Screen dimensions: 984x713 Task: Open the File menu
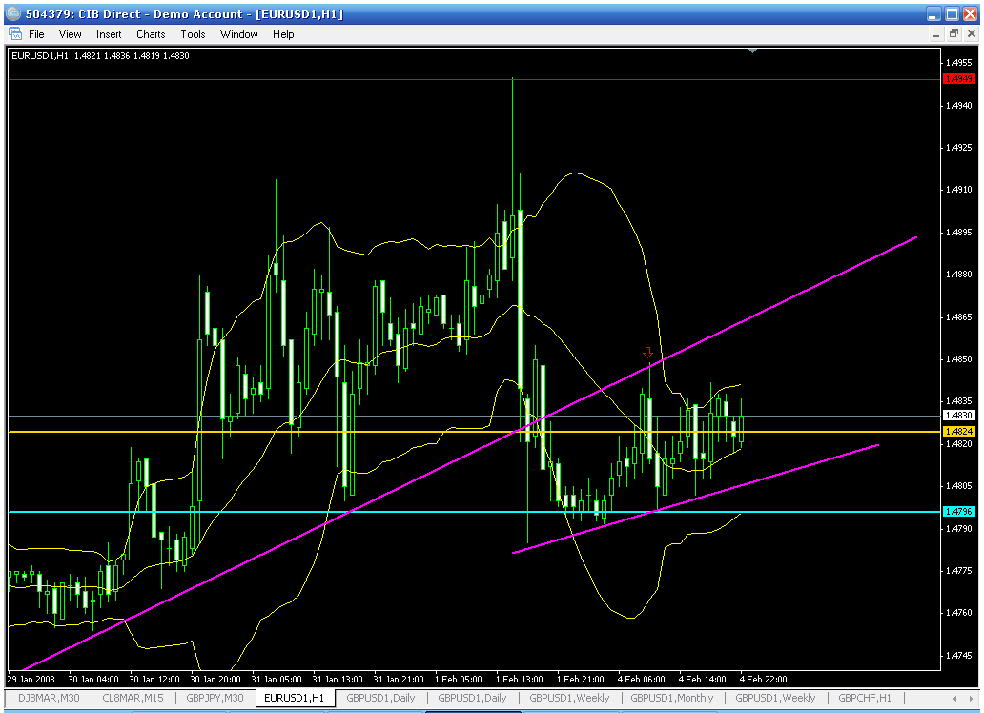click(x=37, y=33)
